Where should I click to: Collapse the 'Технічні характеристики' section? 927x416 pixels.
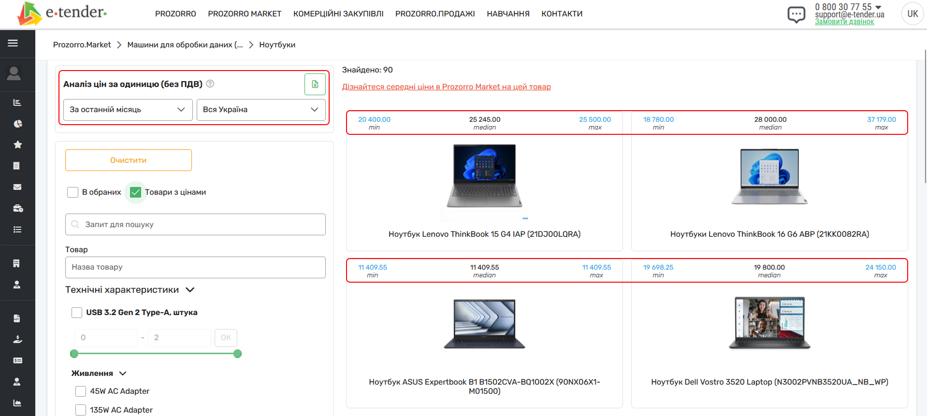(x=190, y=290)
